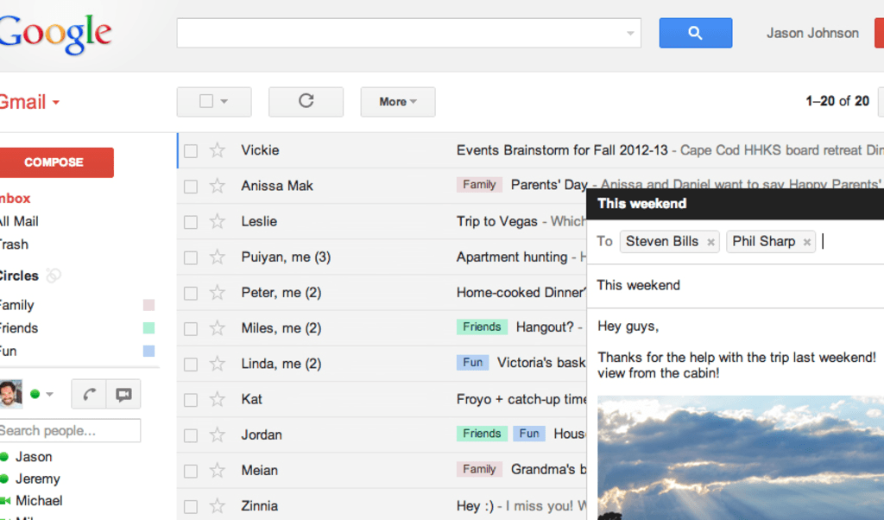Open Jason Johnson account link

click(812, 33)
